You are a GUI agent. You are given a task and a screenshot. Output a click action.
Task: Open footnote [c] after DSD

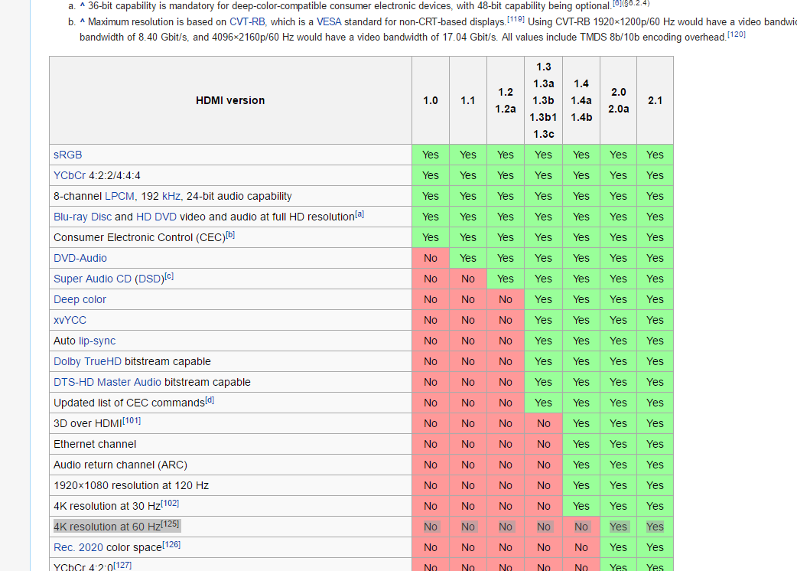169,276
